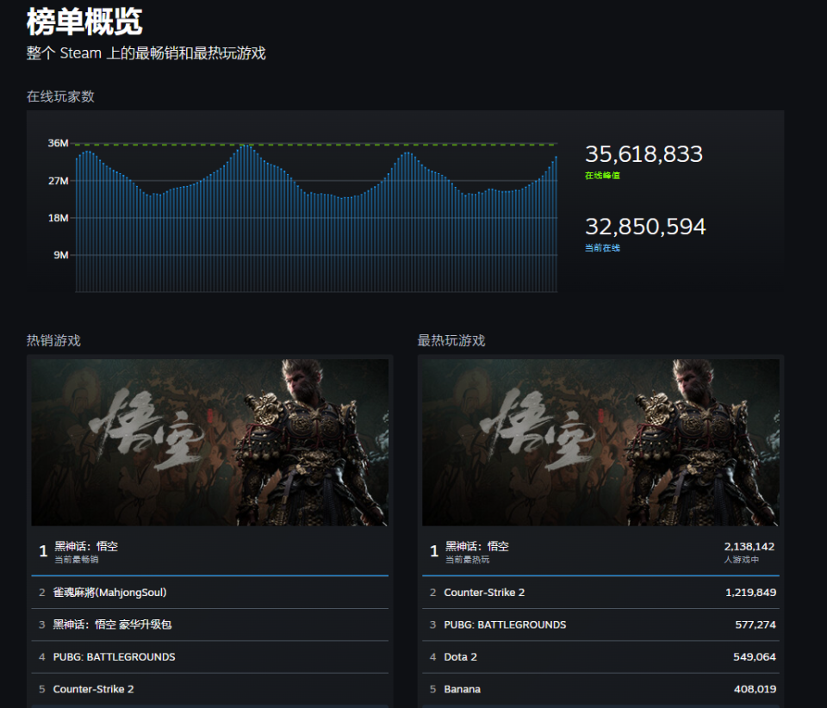
Task: Open 黑神话：悟空 豪华升级包 entry
Action: click(x=210, y=624)
